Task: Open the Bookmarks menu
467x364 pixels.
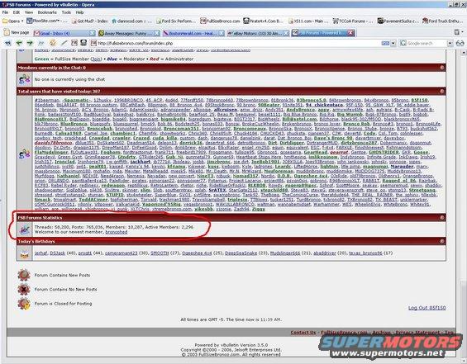Action: coord(47,12)
